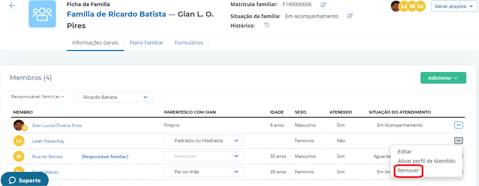Click the family group icon
The image size is (479, 186).
click(x=42, y=14)
